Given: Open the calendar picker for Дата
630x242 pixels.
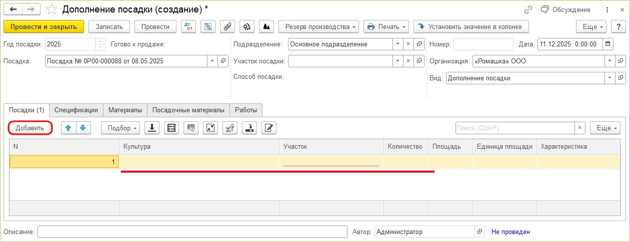Looking at the screenshot, I should coord(608,44).
